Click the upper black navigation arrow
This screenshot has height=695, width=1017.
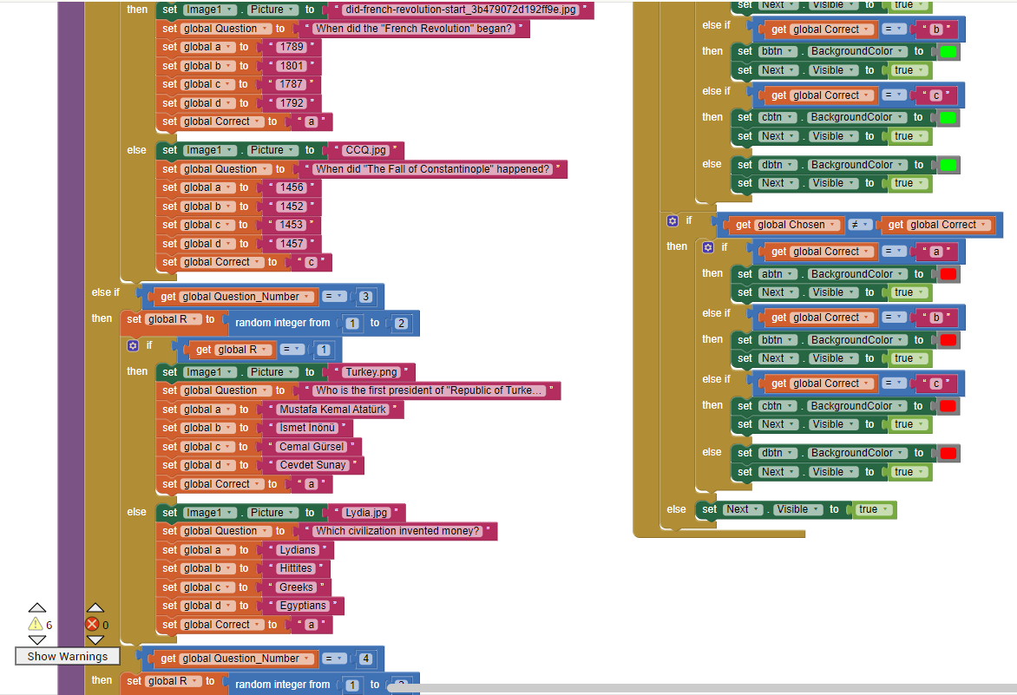[x=36, y=606]
